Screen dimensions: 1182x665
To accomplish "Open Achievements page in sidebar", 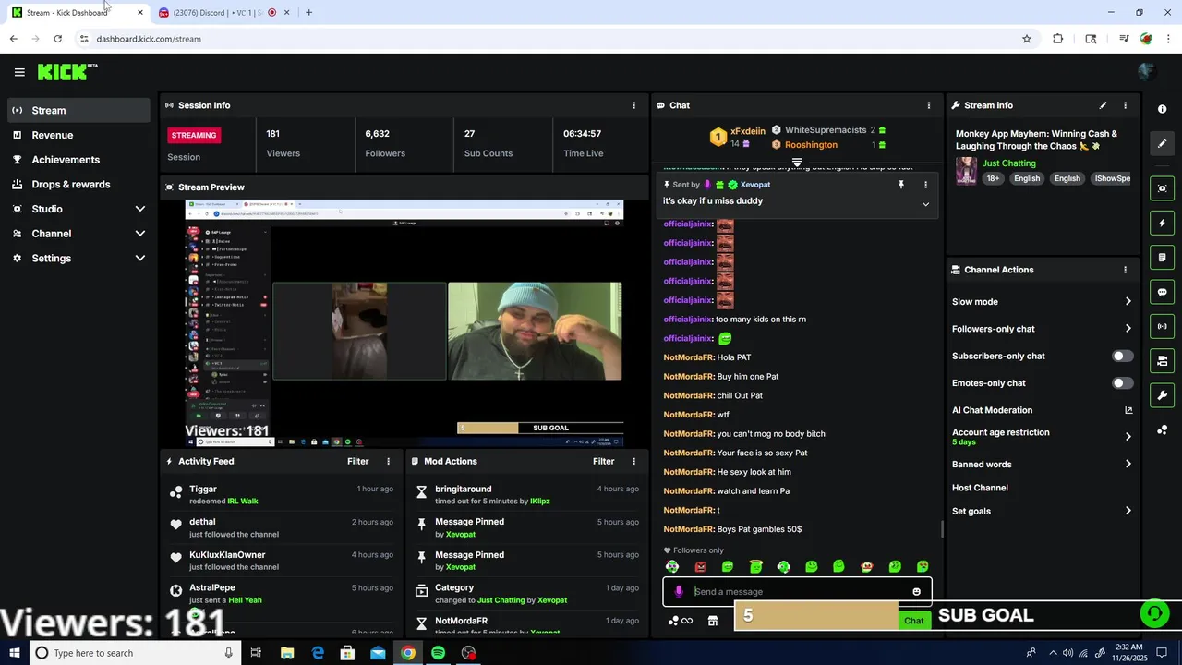I will (78, 160).
